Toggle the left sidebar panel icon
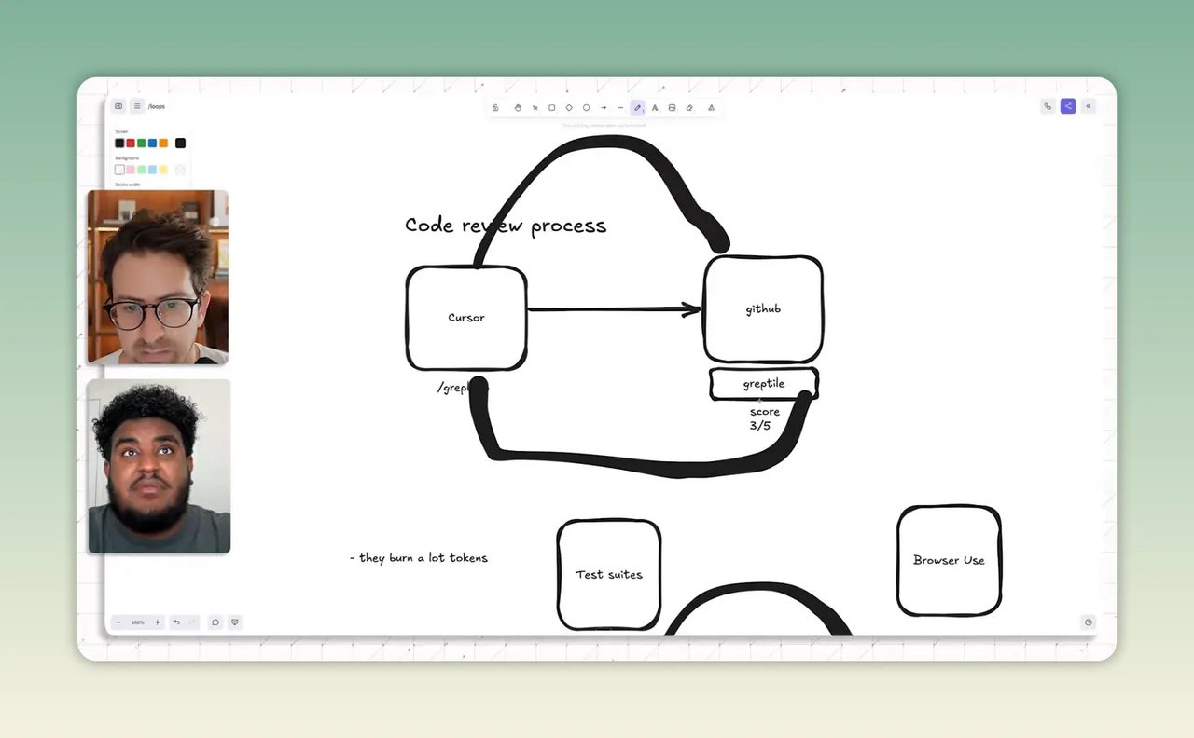1194x738 pixels. [x=118, y=106]
